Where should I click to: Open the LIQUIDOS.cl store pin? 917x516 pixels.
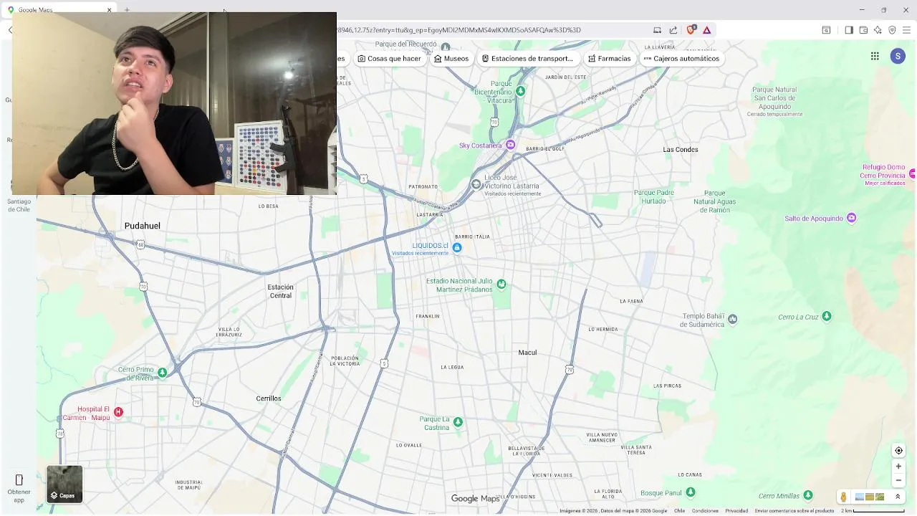tap(457, 248)
